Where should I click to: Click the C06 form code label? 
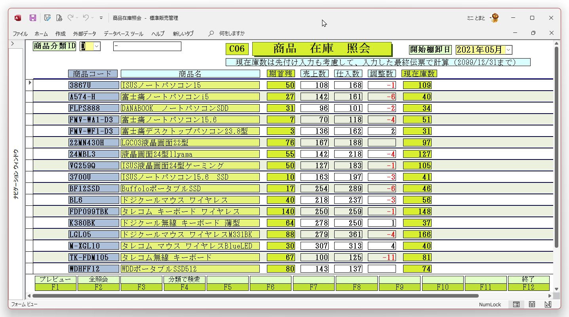(237, 49)
